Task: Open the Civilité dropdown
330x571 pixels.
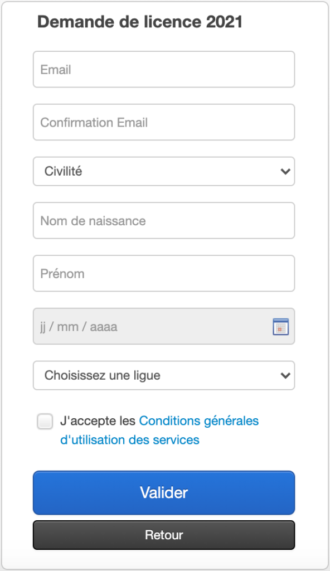Action: (164, 171)
